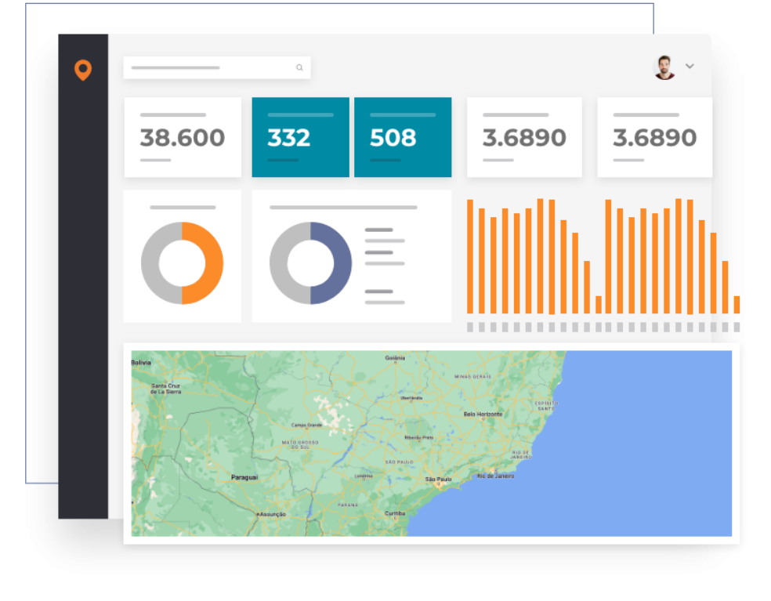Click the first 3.6890 stat card
771x601 pixels.
524,137
